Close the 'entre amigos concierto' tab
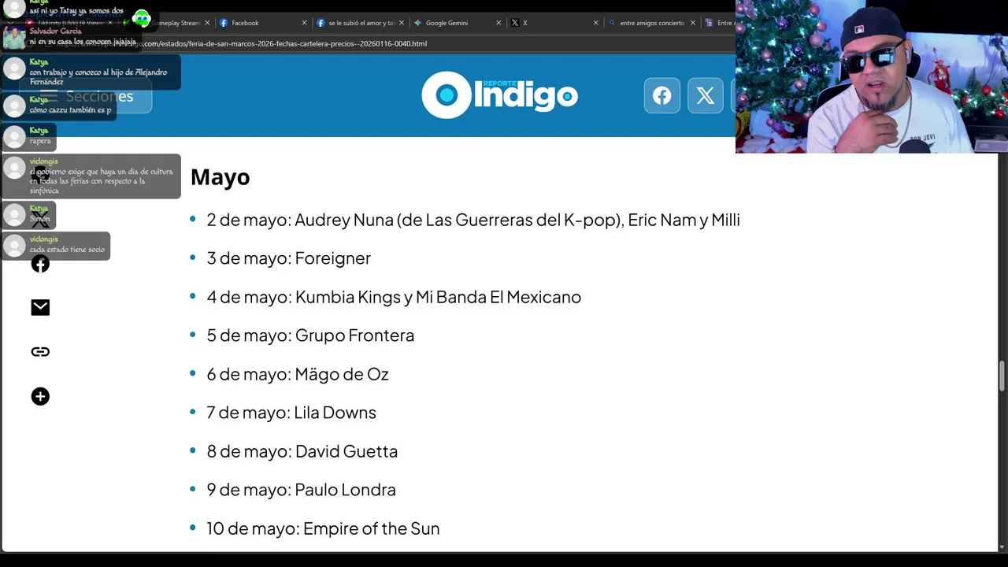Image resolution: width=1008 pixels, height=567 pixels. point(693,23)
